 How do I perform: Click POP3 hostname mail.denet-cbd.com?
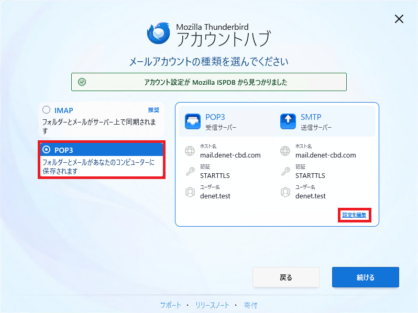230,155
